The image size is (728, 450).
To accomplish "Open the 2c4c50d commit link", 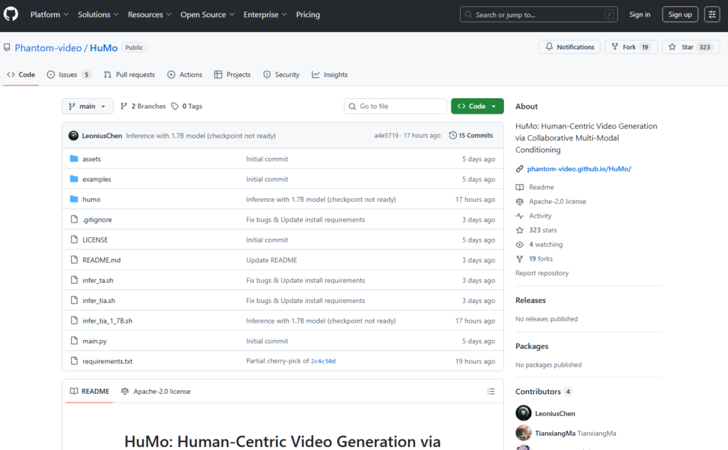I will (323, 361).
